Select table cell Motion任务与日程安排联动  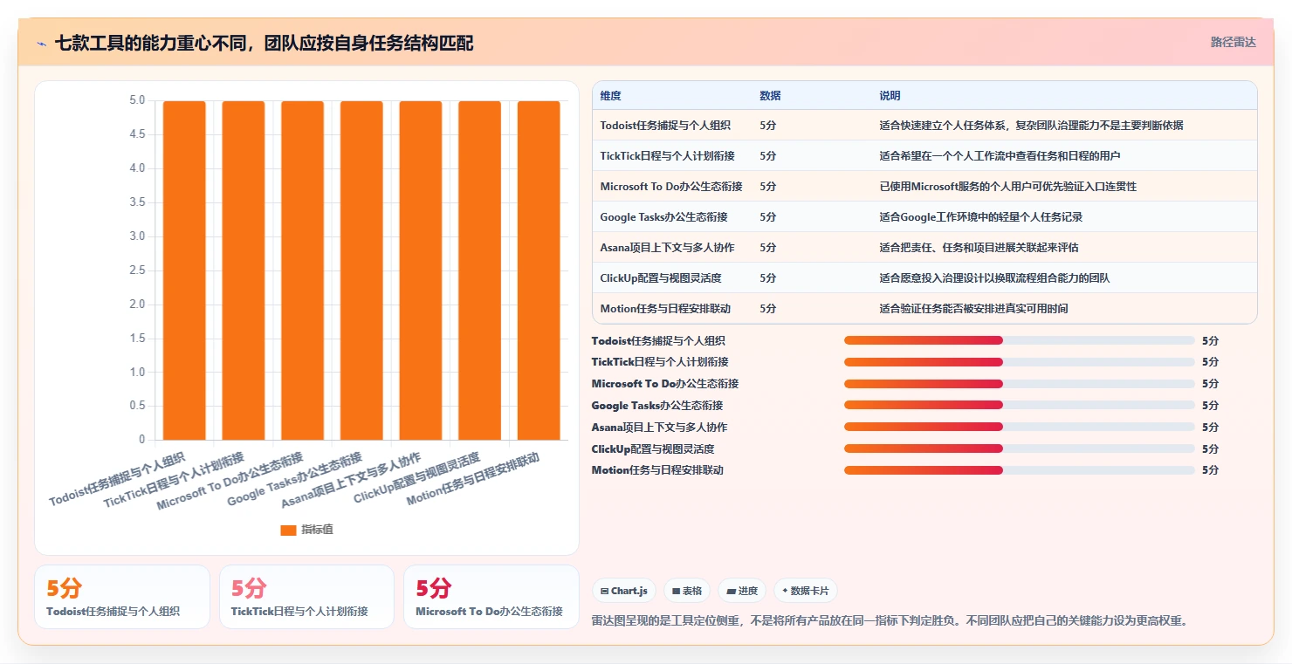(x=665, y=309)
